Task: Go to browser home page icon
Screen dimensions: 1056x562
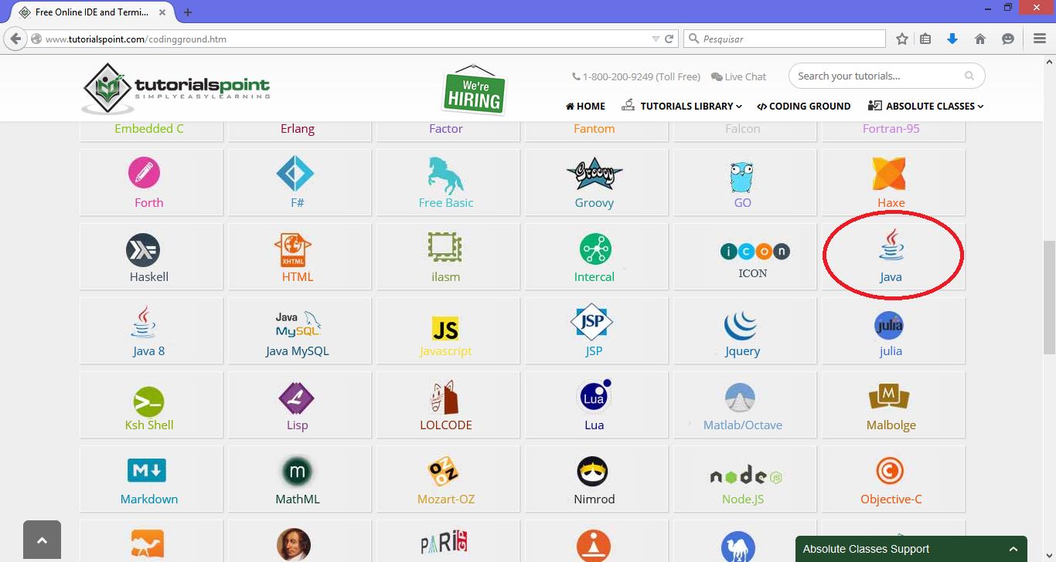Action: click(980, 39)
